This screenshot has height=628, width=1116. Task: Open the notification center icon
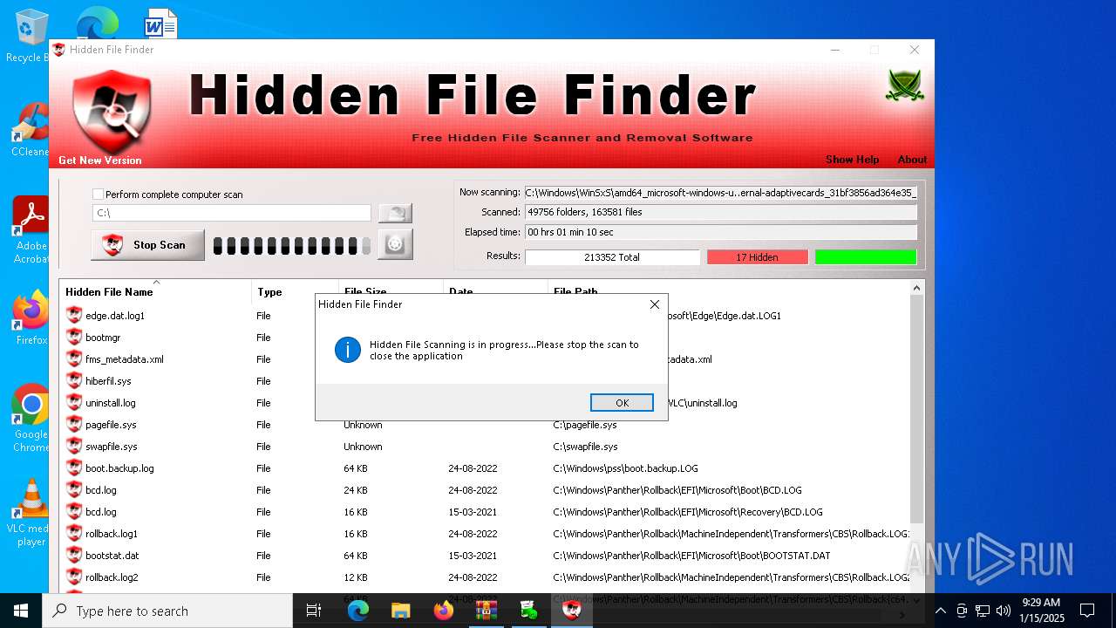[x=1087, y=611]
